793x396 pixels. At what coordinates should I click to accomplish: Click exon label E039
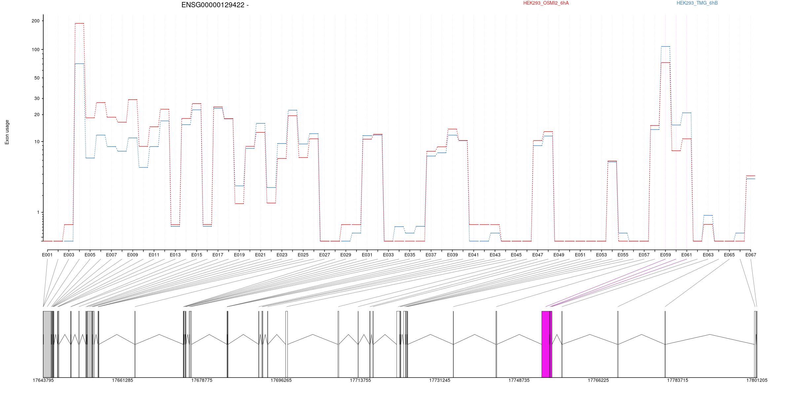pos(452,255)
